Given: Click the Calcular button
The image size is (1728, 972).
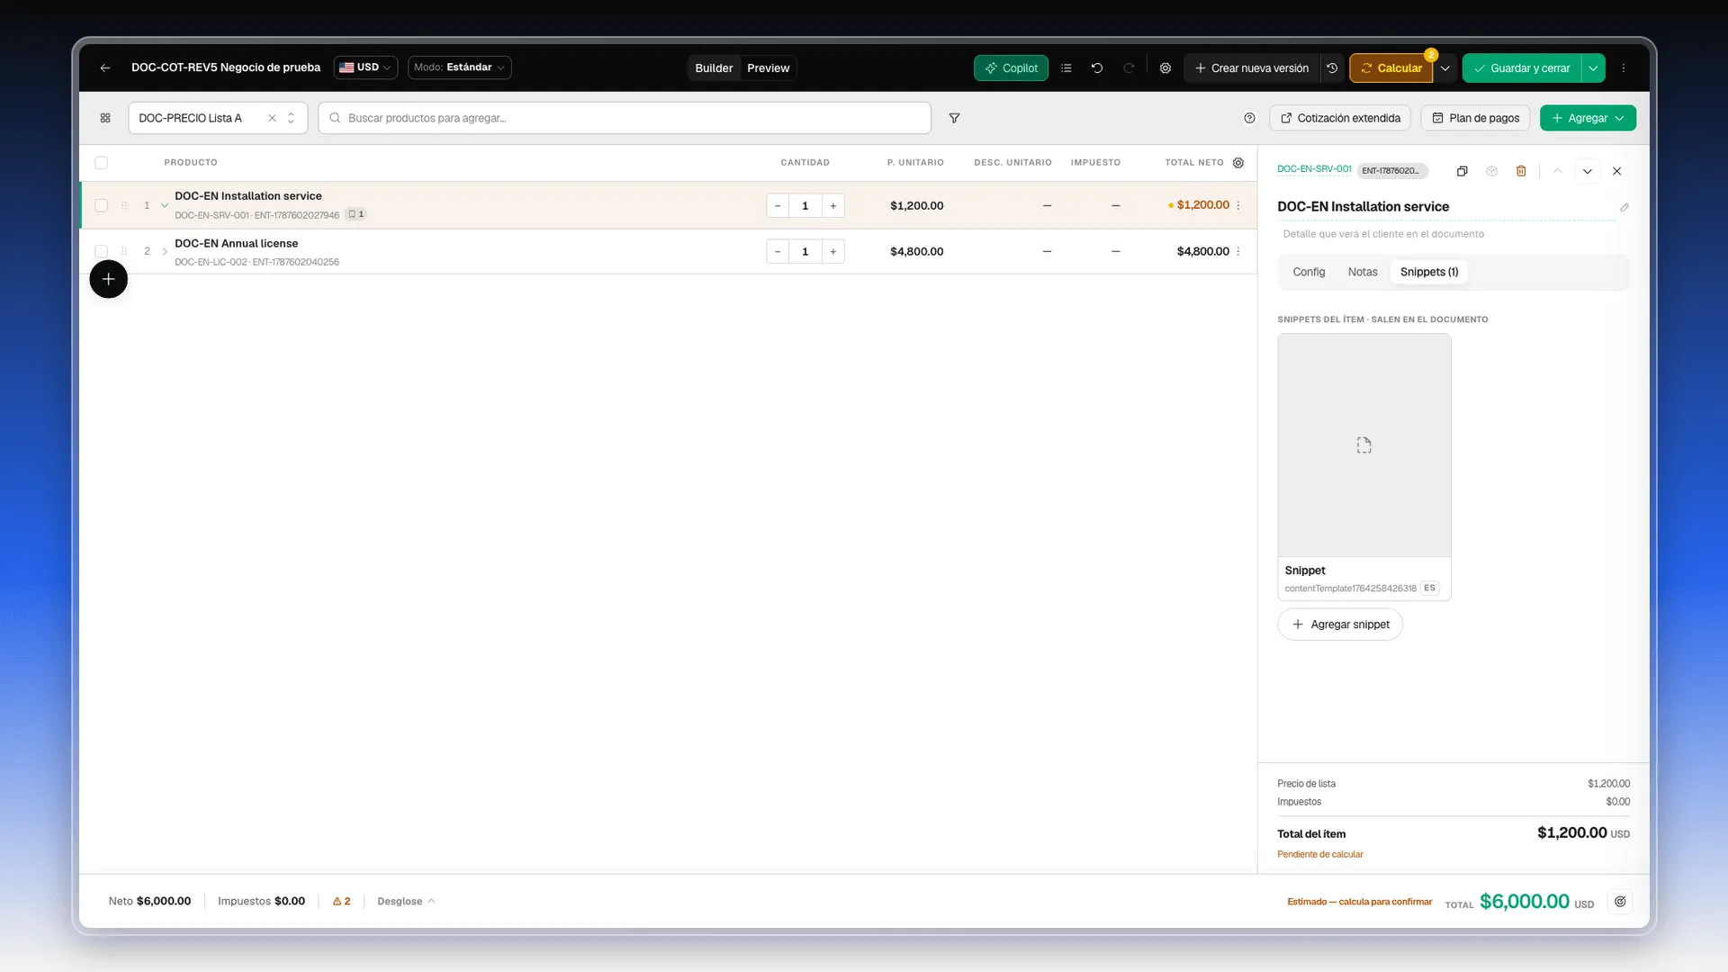Looking at the screenshot, I should (1391, 68).
